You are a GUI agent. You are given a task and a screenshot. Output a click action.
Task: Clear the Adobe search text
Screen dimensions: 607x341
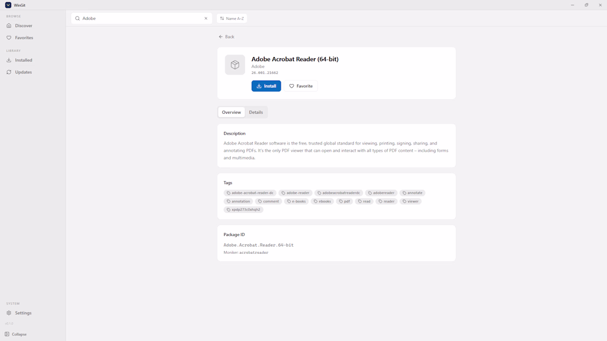[x=206, y=18]
